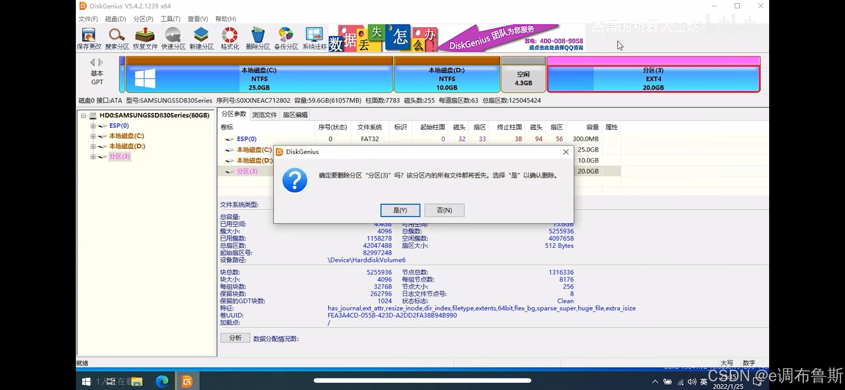Click the 删除分区 delete partition icon
This screenshot has width=845, height=390.
(x=258, y=38)
